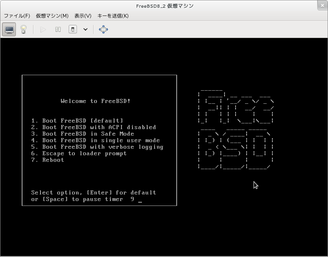Image resolution: width=328 pixels, height=257 pixels.
Task: Open the 仮想マシン(M) menu
Action: click(52, 16)
